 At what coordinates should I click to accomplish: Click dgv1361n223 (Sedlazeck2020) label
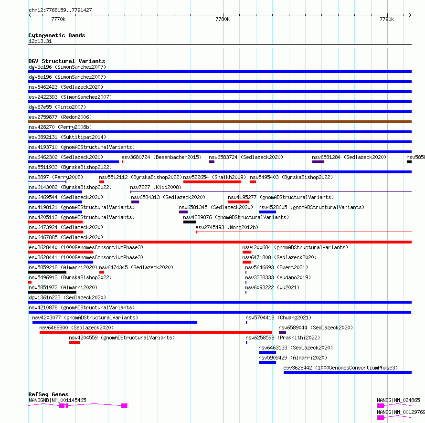coord(67,297)
